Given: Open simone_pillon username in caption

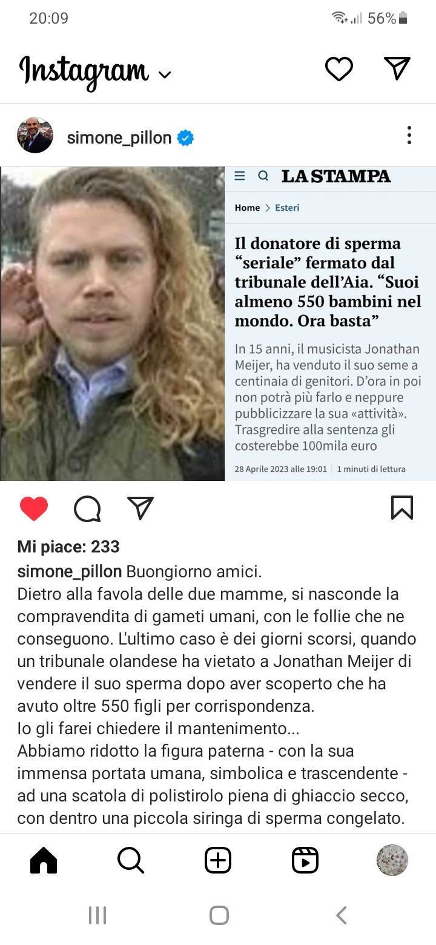Looking at the screenshot, I should 70,572.
